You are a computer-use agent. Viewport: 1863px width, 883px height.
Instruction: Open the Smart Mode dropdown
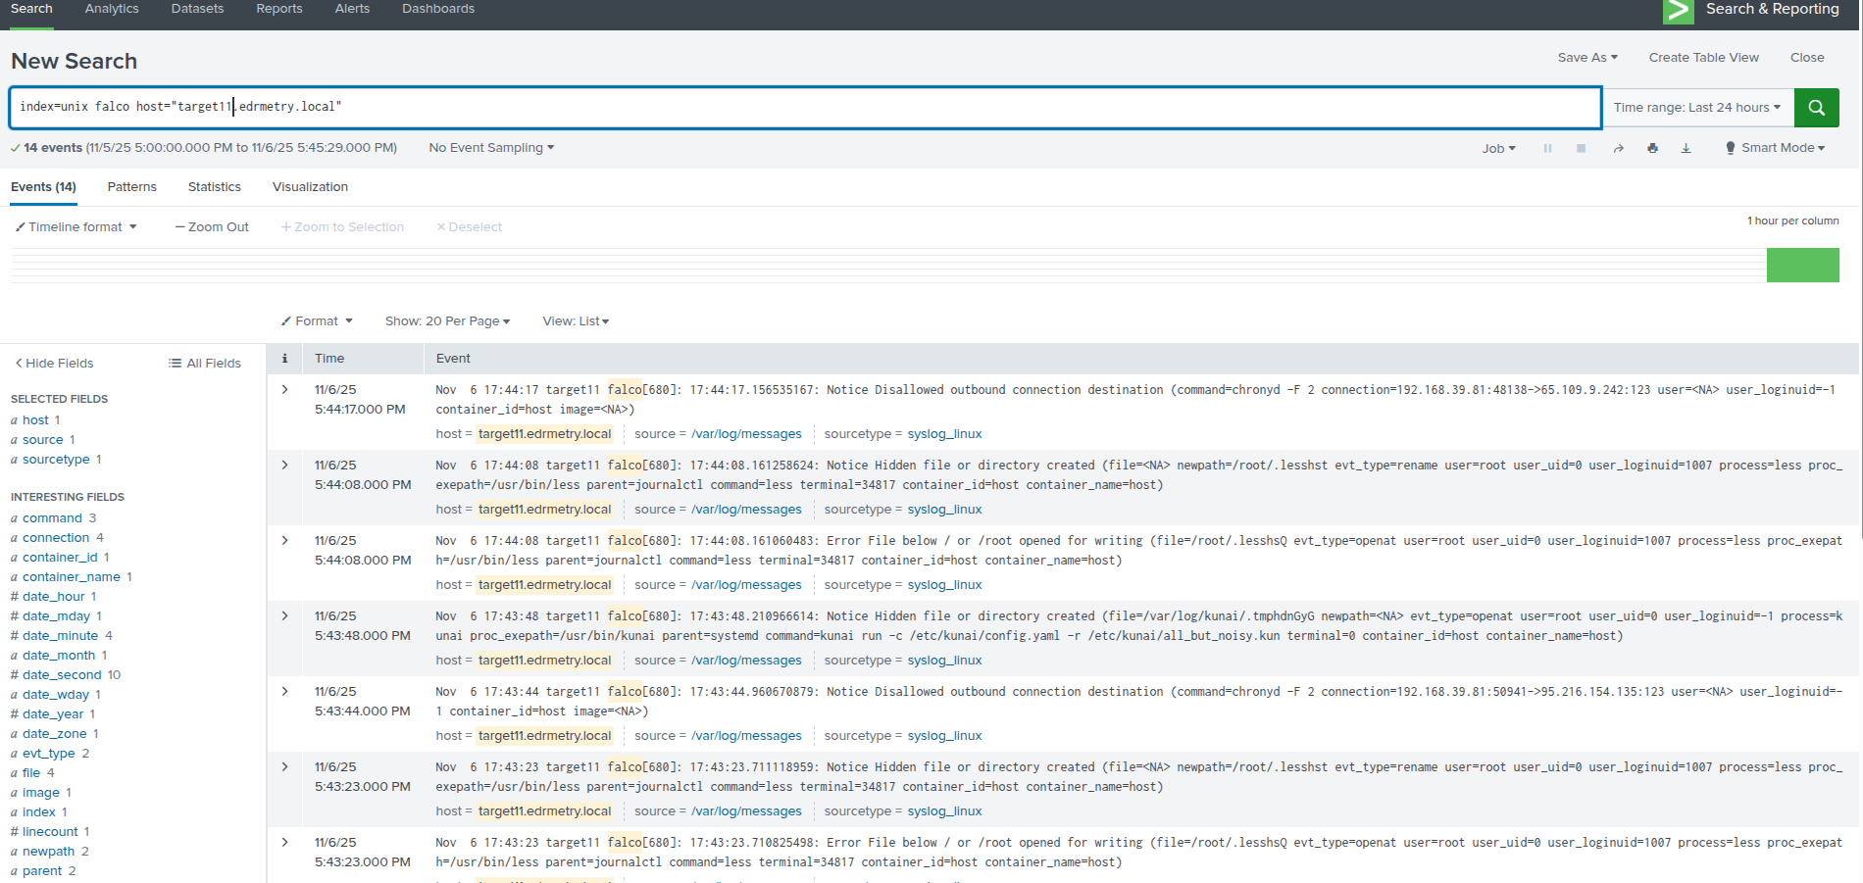1775,148
